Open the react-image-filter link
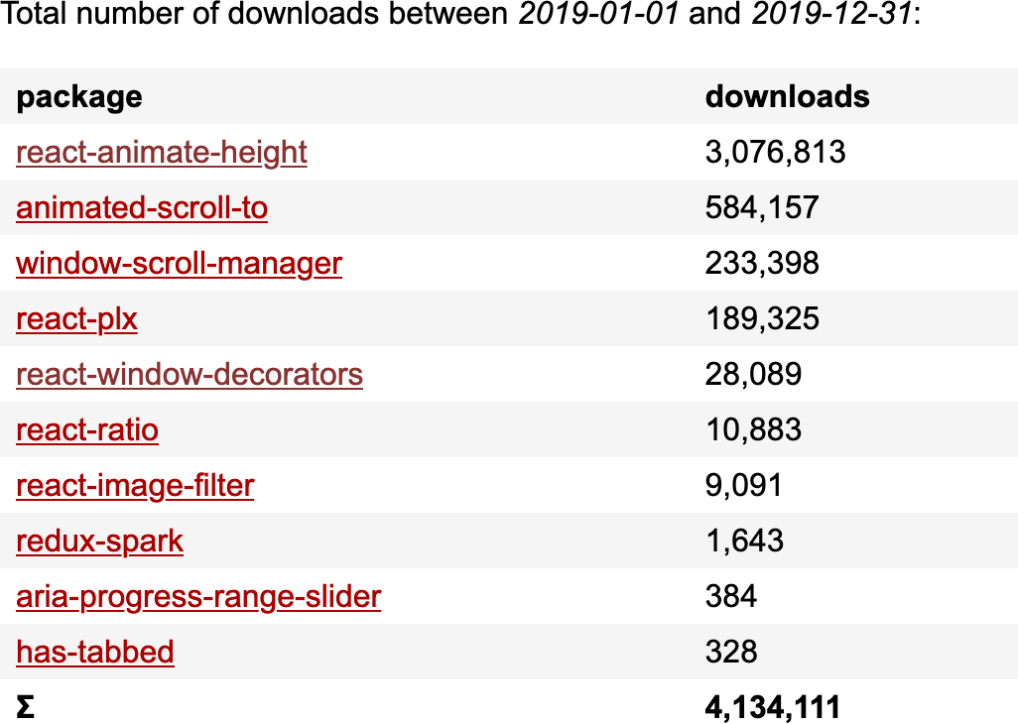This screenshot has height=724, width=1018. [135, 486]
